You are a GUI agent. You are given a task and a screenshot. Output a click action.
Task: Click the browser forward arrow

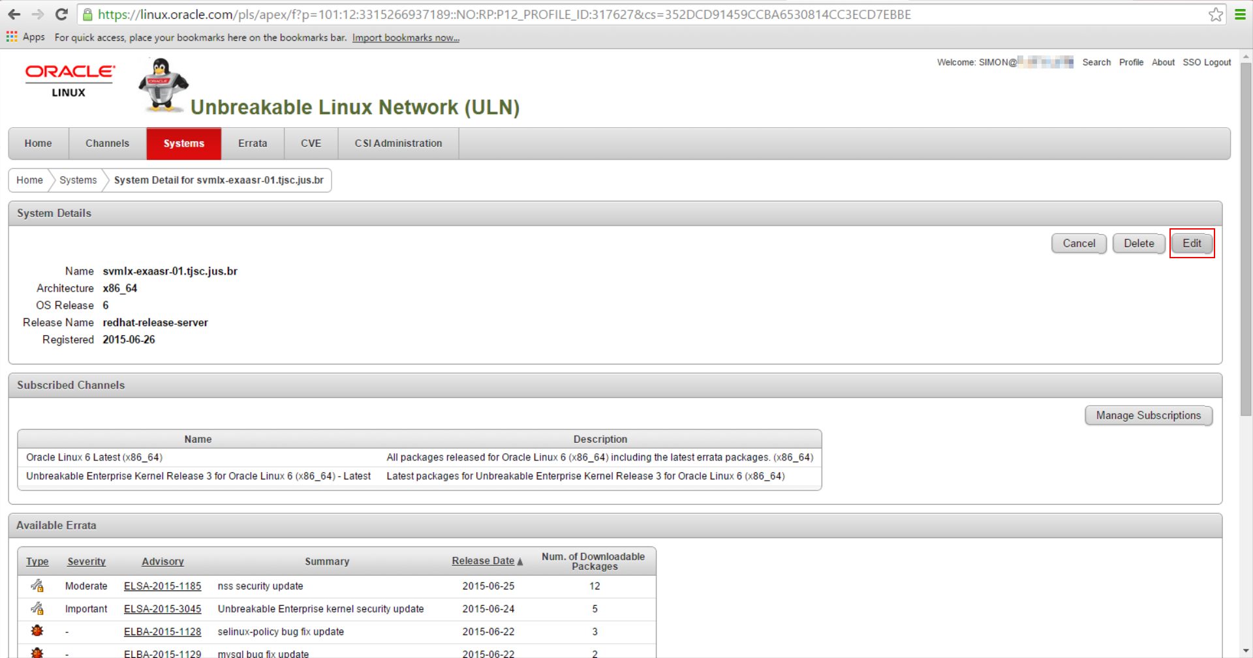[x=38, y=14]
